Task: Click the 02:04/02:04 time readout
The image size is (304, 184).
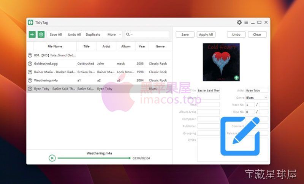Action: click(x=141, y=158)
